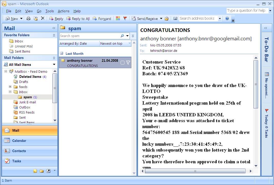Open Notes icon in navigation pane bottom
Screen dimensions: 274x185
[35, 171]
